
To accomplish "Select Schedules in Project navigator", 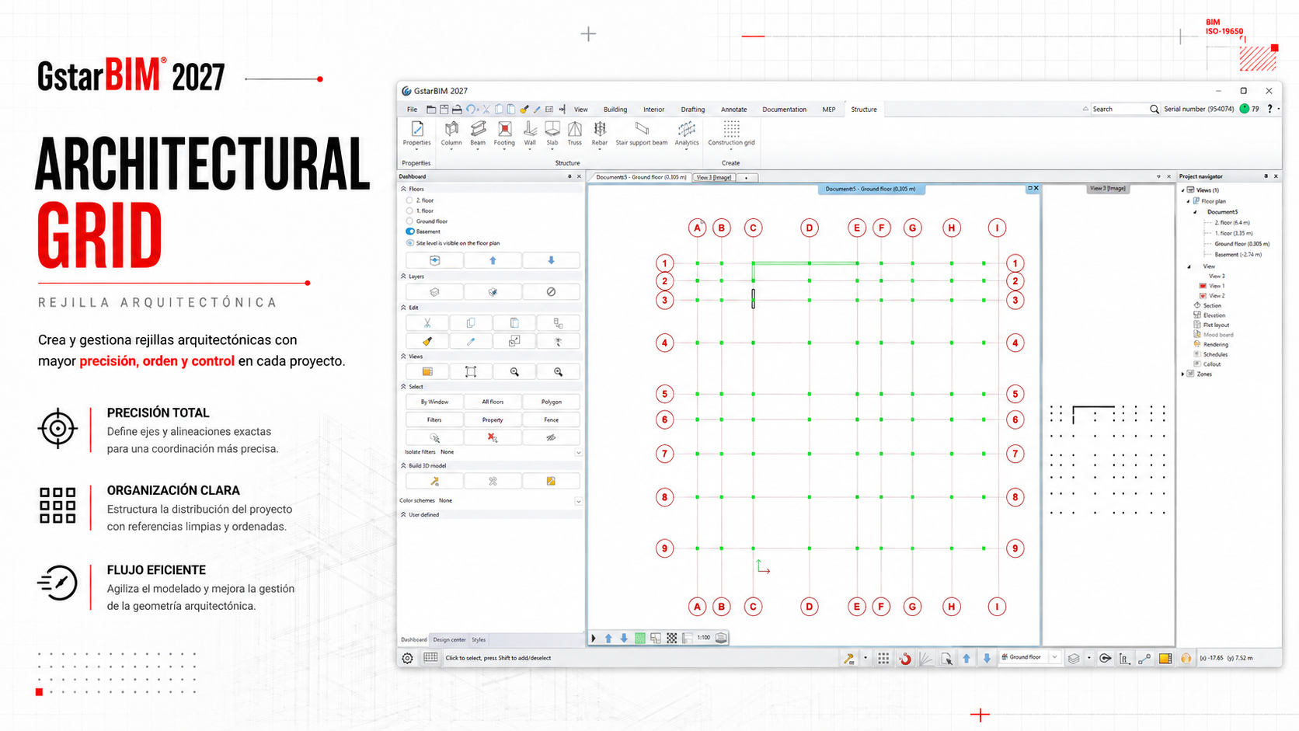I will coord(1215,354).
